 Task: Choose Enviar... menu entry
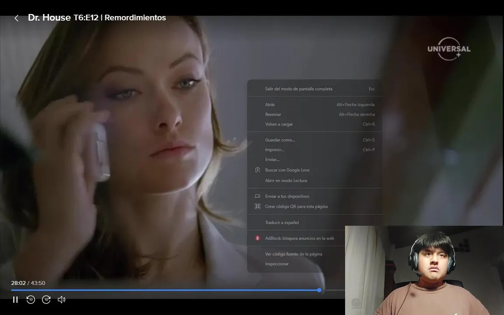tap(315, 159)
